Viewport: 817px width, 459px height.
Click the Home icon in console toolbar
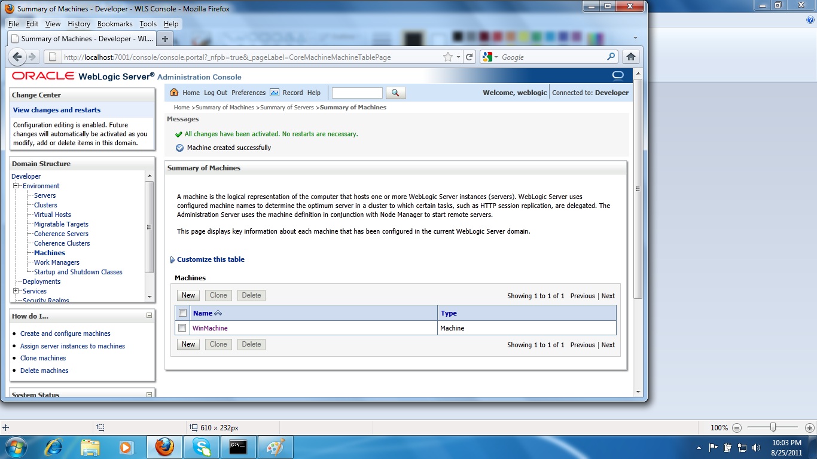tap(174, 93)
